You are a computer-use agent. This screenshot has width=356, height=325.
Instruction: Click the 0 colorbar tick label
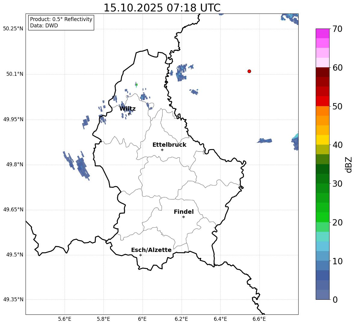point(335,299)
